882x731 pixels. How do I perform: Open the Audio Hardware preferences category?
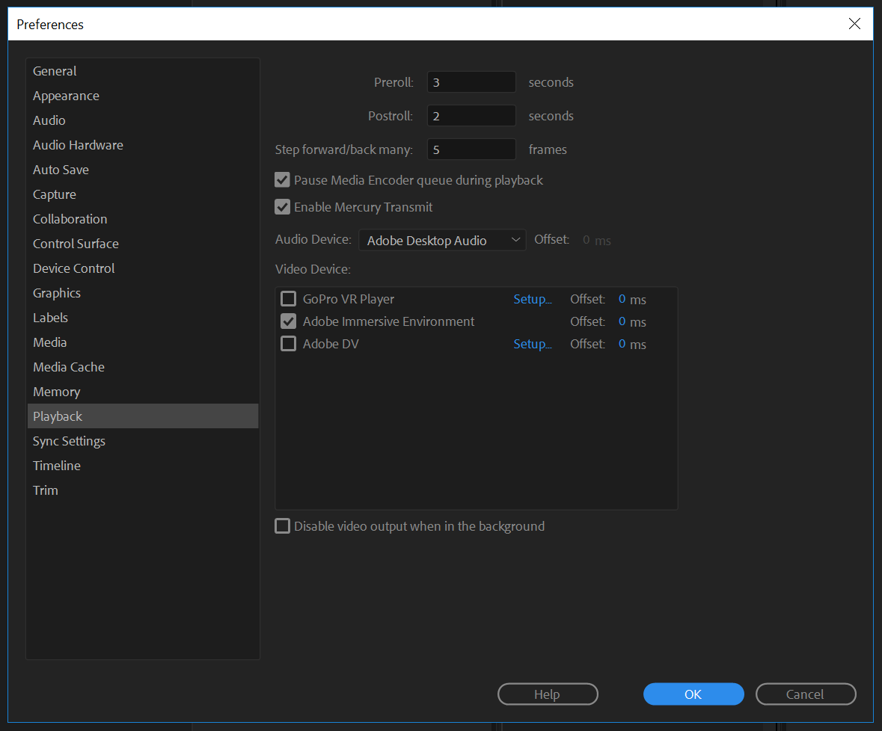point(78,145)
